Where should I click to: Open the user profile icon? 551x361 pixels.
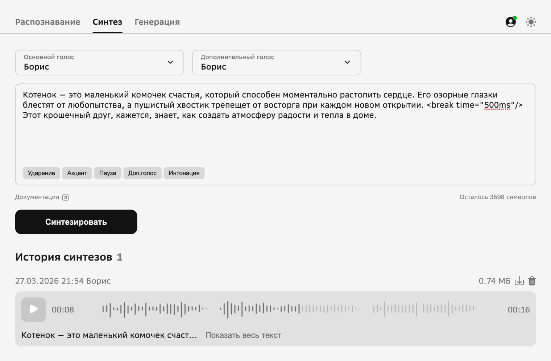pyautogui.click(x=511, y=22)
